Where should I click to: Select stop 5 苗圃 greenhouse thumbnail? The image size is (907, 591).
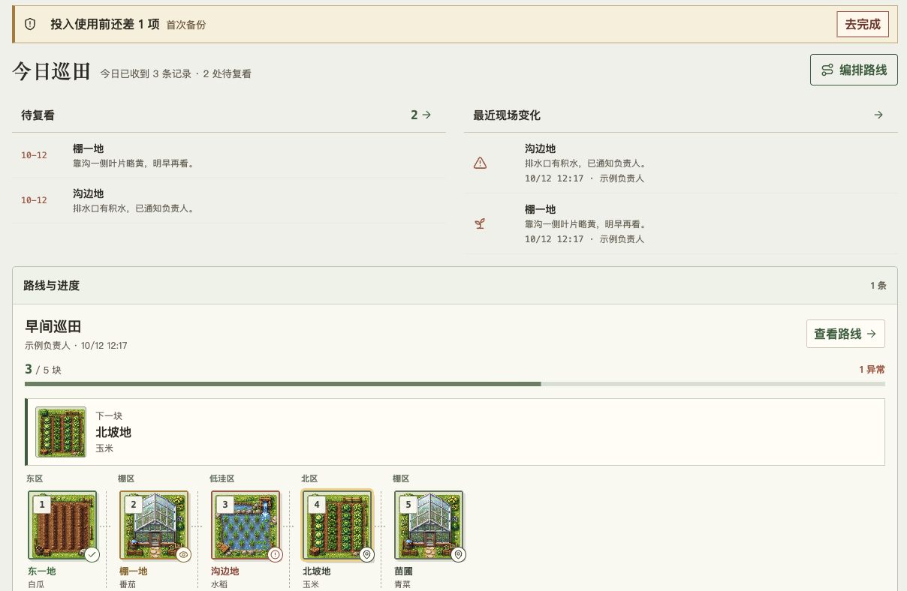coord(429,525)
